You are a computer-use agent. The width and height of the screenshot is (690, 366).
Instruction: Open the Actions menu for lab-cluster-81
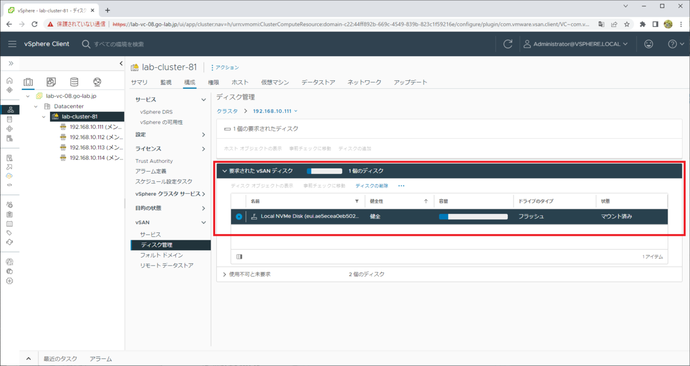[225, 68]
